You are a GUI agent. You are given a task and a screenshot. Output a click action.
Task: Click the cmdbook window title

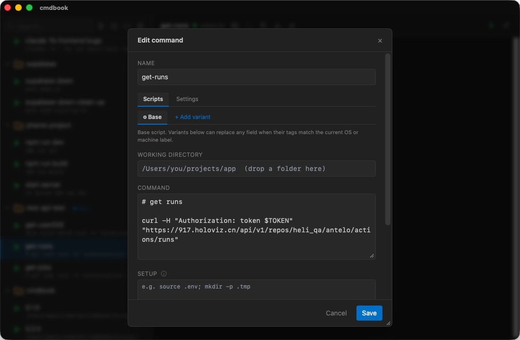[54, 8]
